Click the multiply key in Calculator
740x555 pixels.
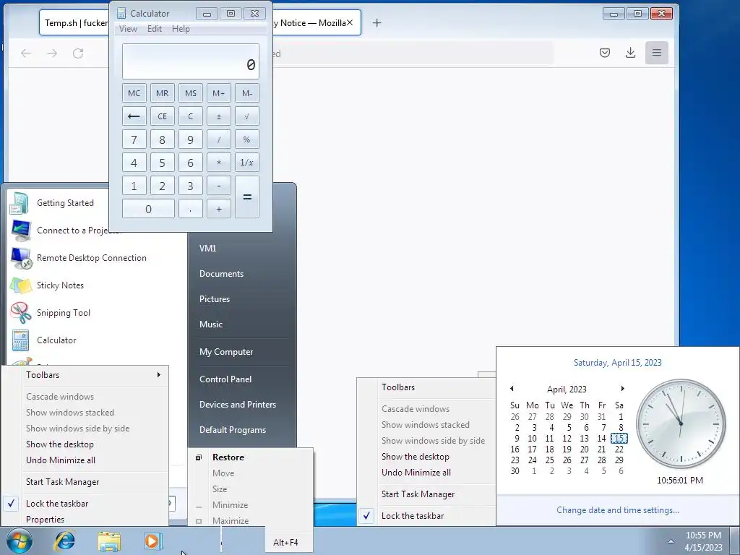pos(218,163)
